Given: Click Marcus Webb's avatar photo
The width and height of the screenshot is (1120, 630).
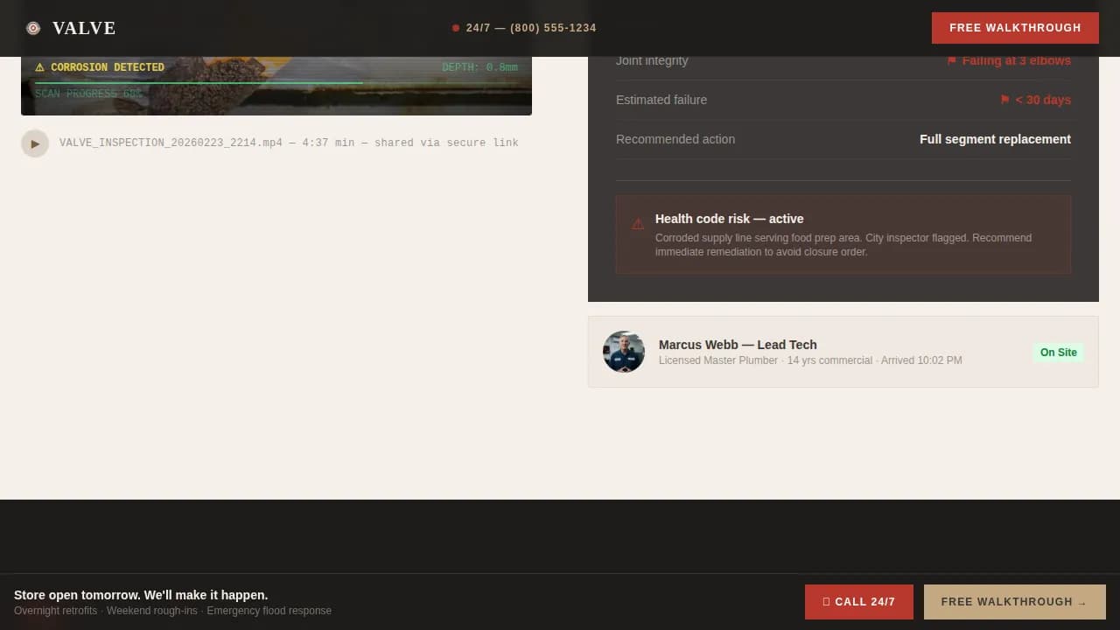Looking at the screenshot, I should (624, 352).
